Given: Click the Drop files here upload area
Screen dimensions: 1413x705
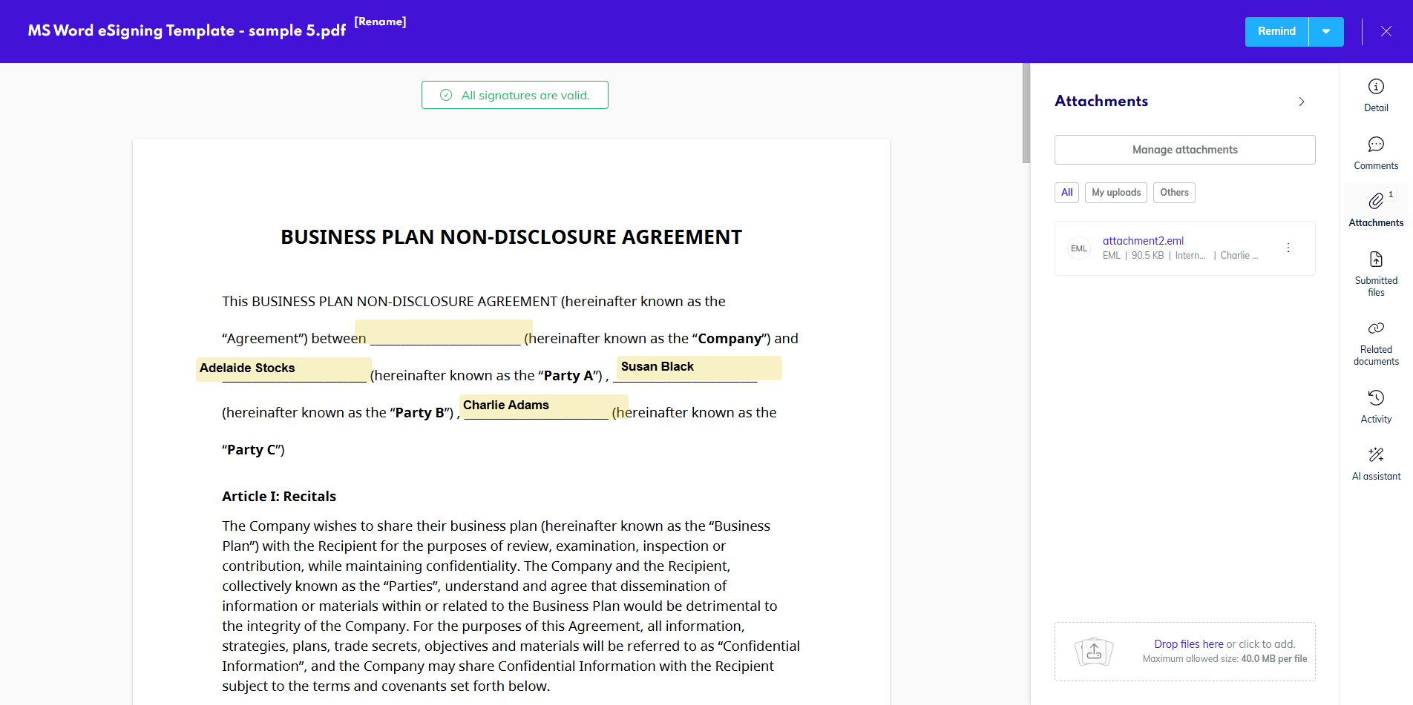Looking at the screenshot, I should click(x=1184, y=651).
